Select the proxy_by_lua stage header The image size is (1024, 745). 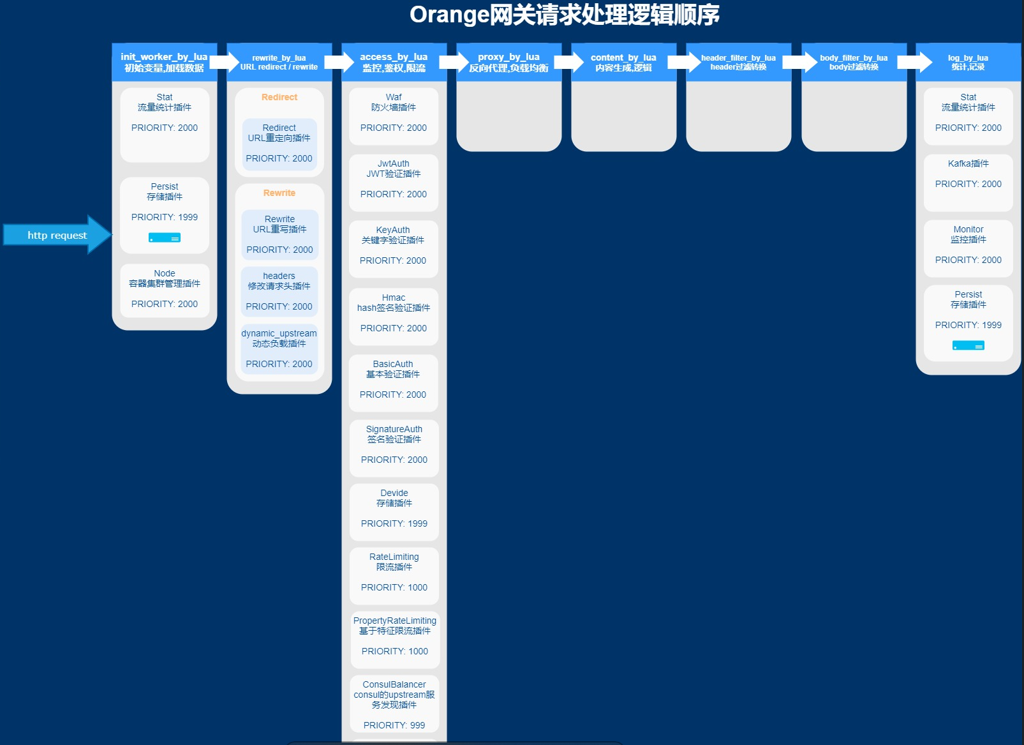point(508,62)
